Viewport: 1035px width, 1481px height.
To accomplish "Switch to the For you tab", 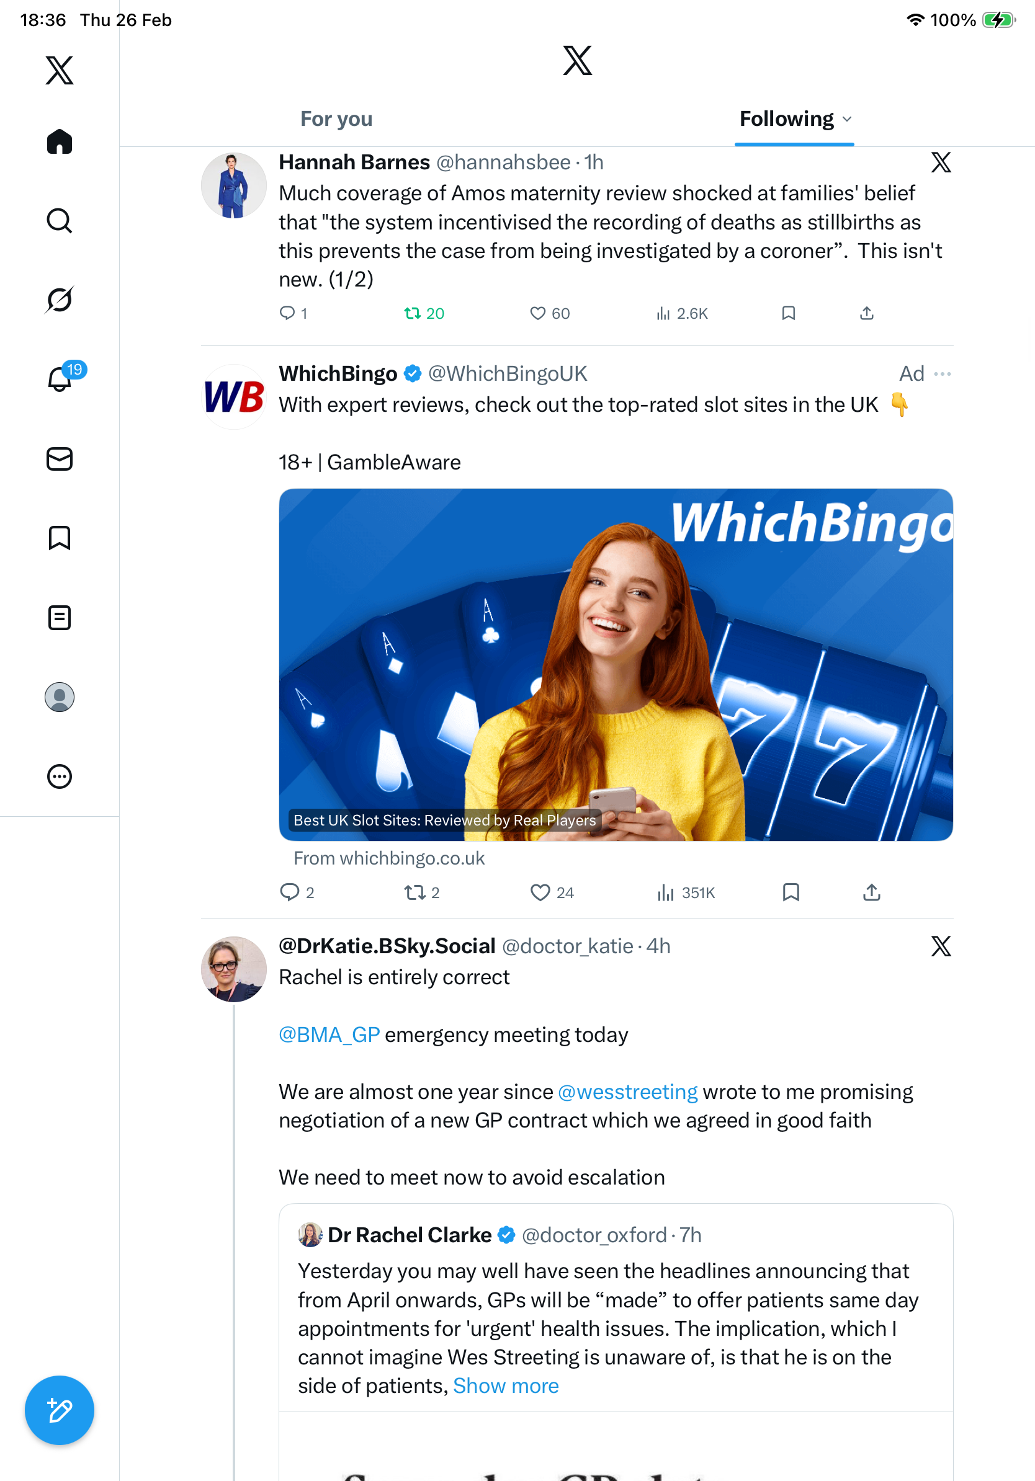I will 336,119.
